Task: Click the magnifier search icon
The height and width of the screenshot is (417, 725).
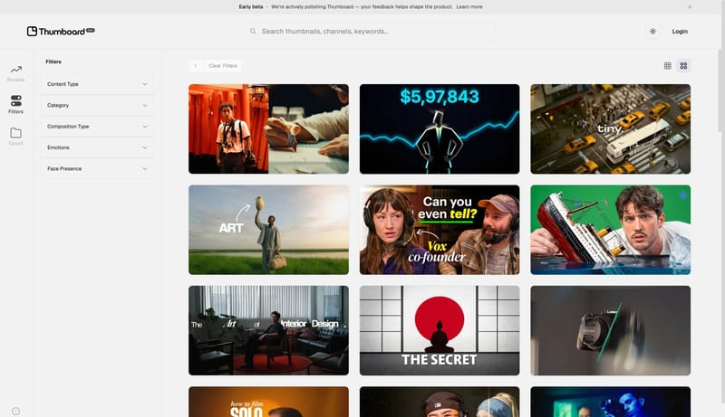Action: 253,32
